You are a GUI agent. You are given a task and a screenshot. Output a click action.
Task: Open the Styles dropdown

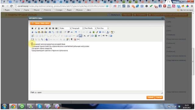tap(65, 28)
